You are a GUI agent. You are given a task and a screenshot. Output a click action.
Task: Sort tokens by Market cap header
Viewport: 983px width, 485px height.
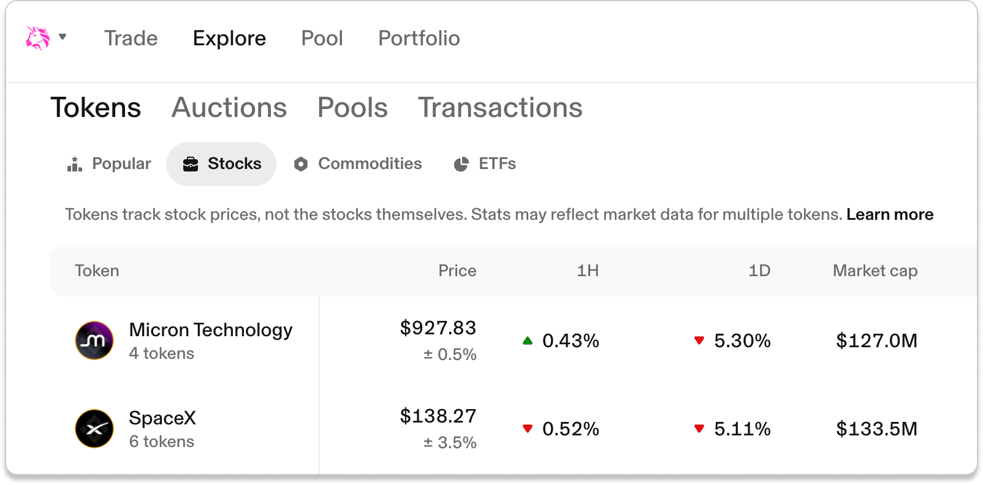pos(875,271)
